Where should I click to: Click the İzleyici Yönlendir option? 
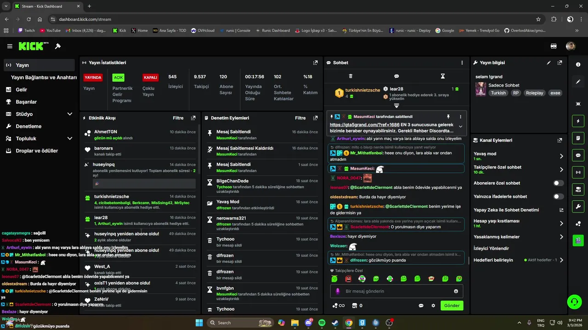tap(491, 248)
